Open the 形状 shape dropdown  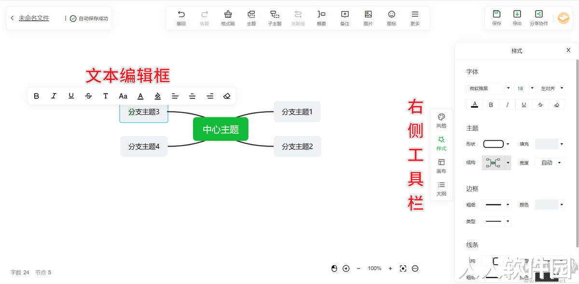click(496, 144)
